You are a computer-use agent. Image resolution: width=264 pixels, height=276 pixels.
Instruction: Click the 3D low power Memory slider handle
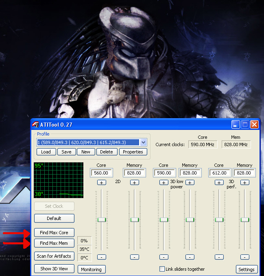[x=190, y=220]
